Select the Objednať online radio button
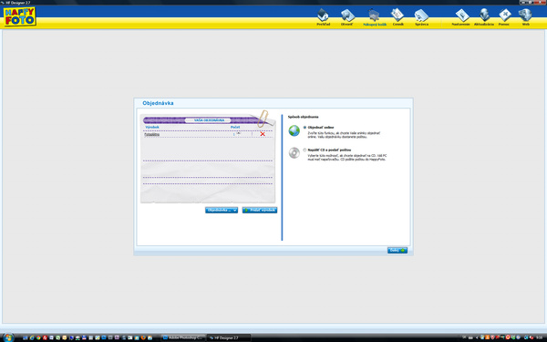The image size is (547, 342). point(304,128)
